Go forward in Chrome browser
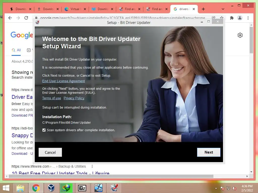The width and height of the screenshot is (258, 193). [18, 18]
